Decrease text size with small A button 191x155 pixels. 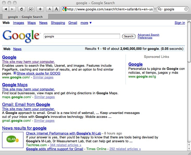[x=49, y=9]
